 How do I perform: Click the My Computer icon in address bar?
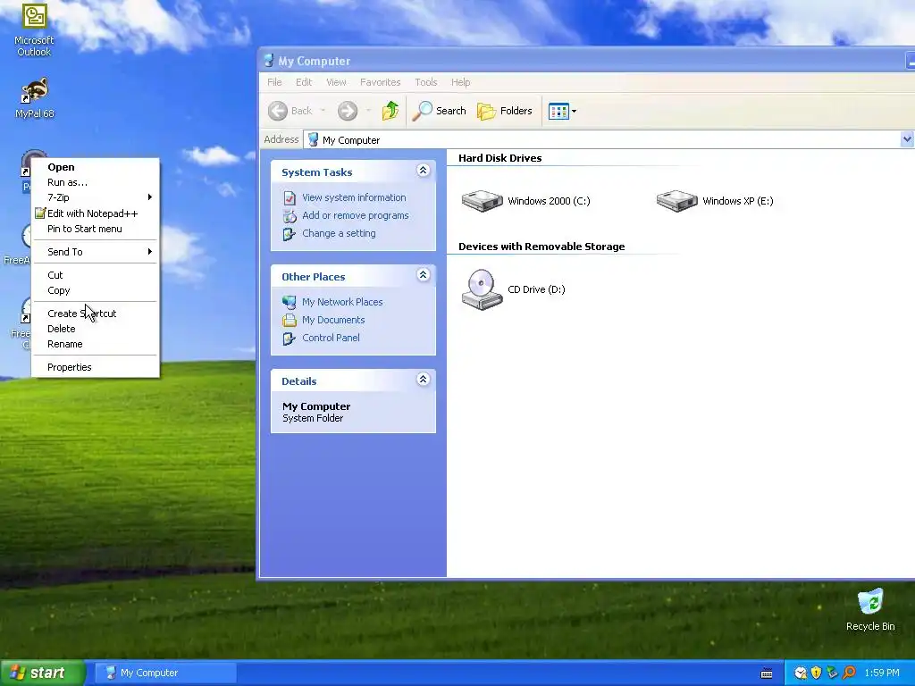pos(314,140)
